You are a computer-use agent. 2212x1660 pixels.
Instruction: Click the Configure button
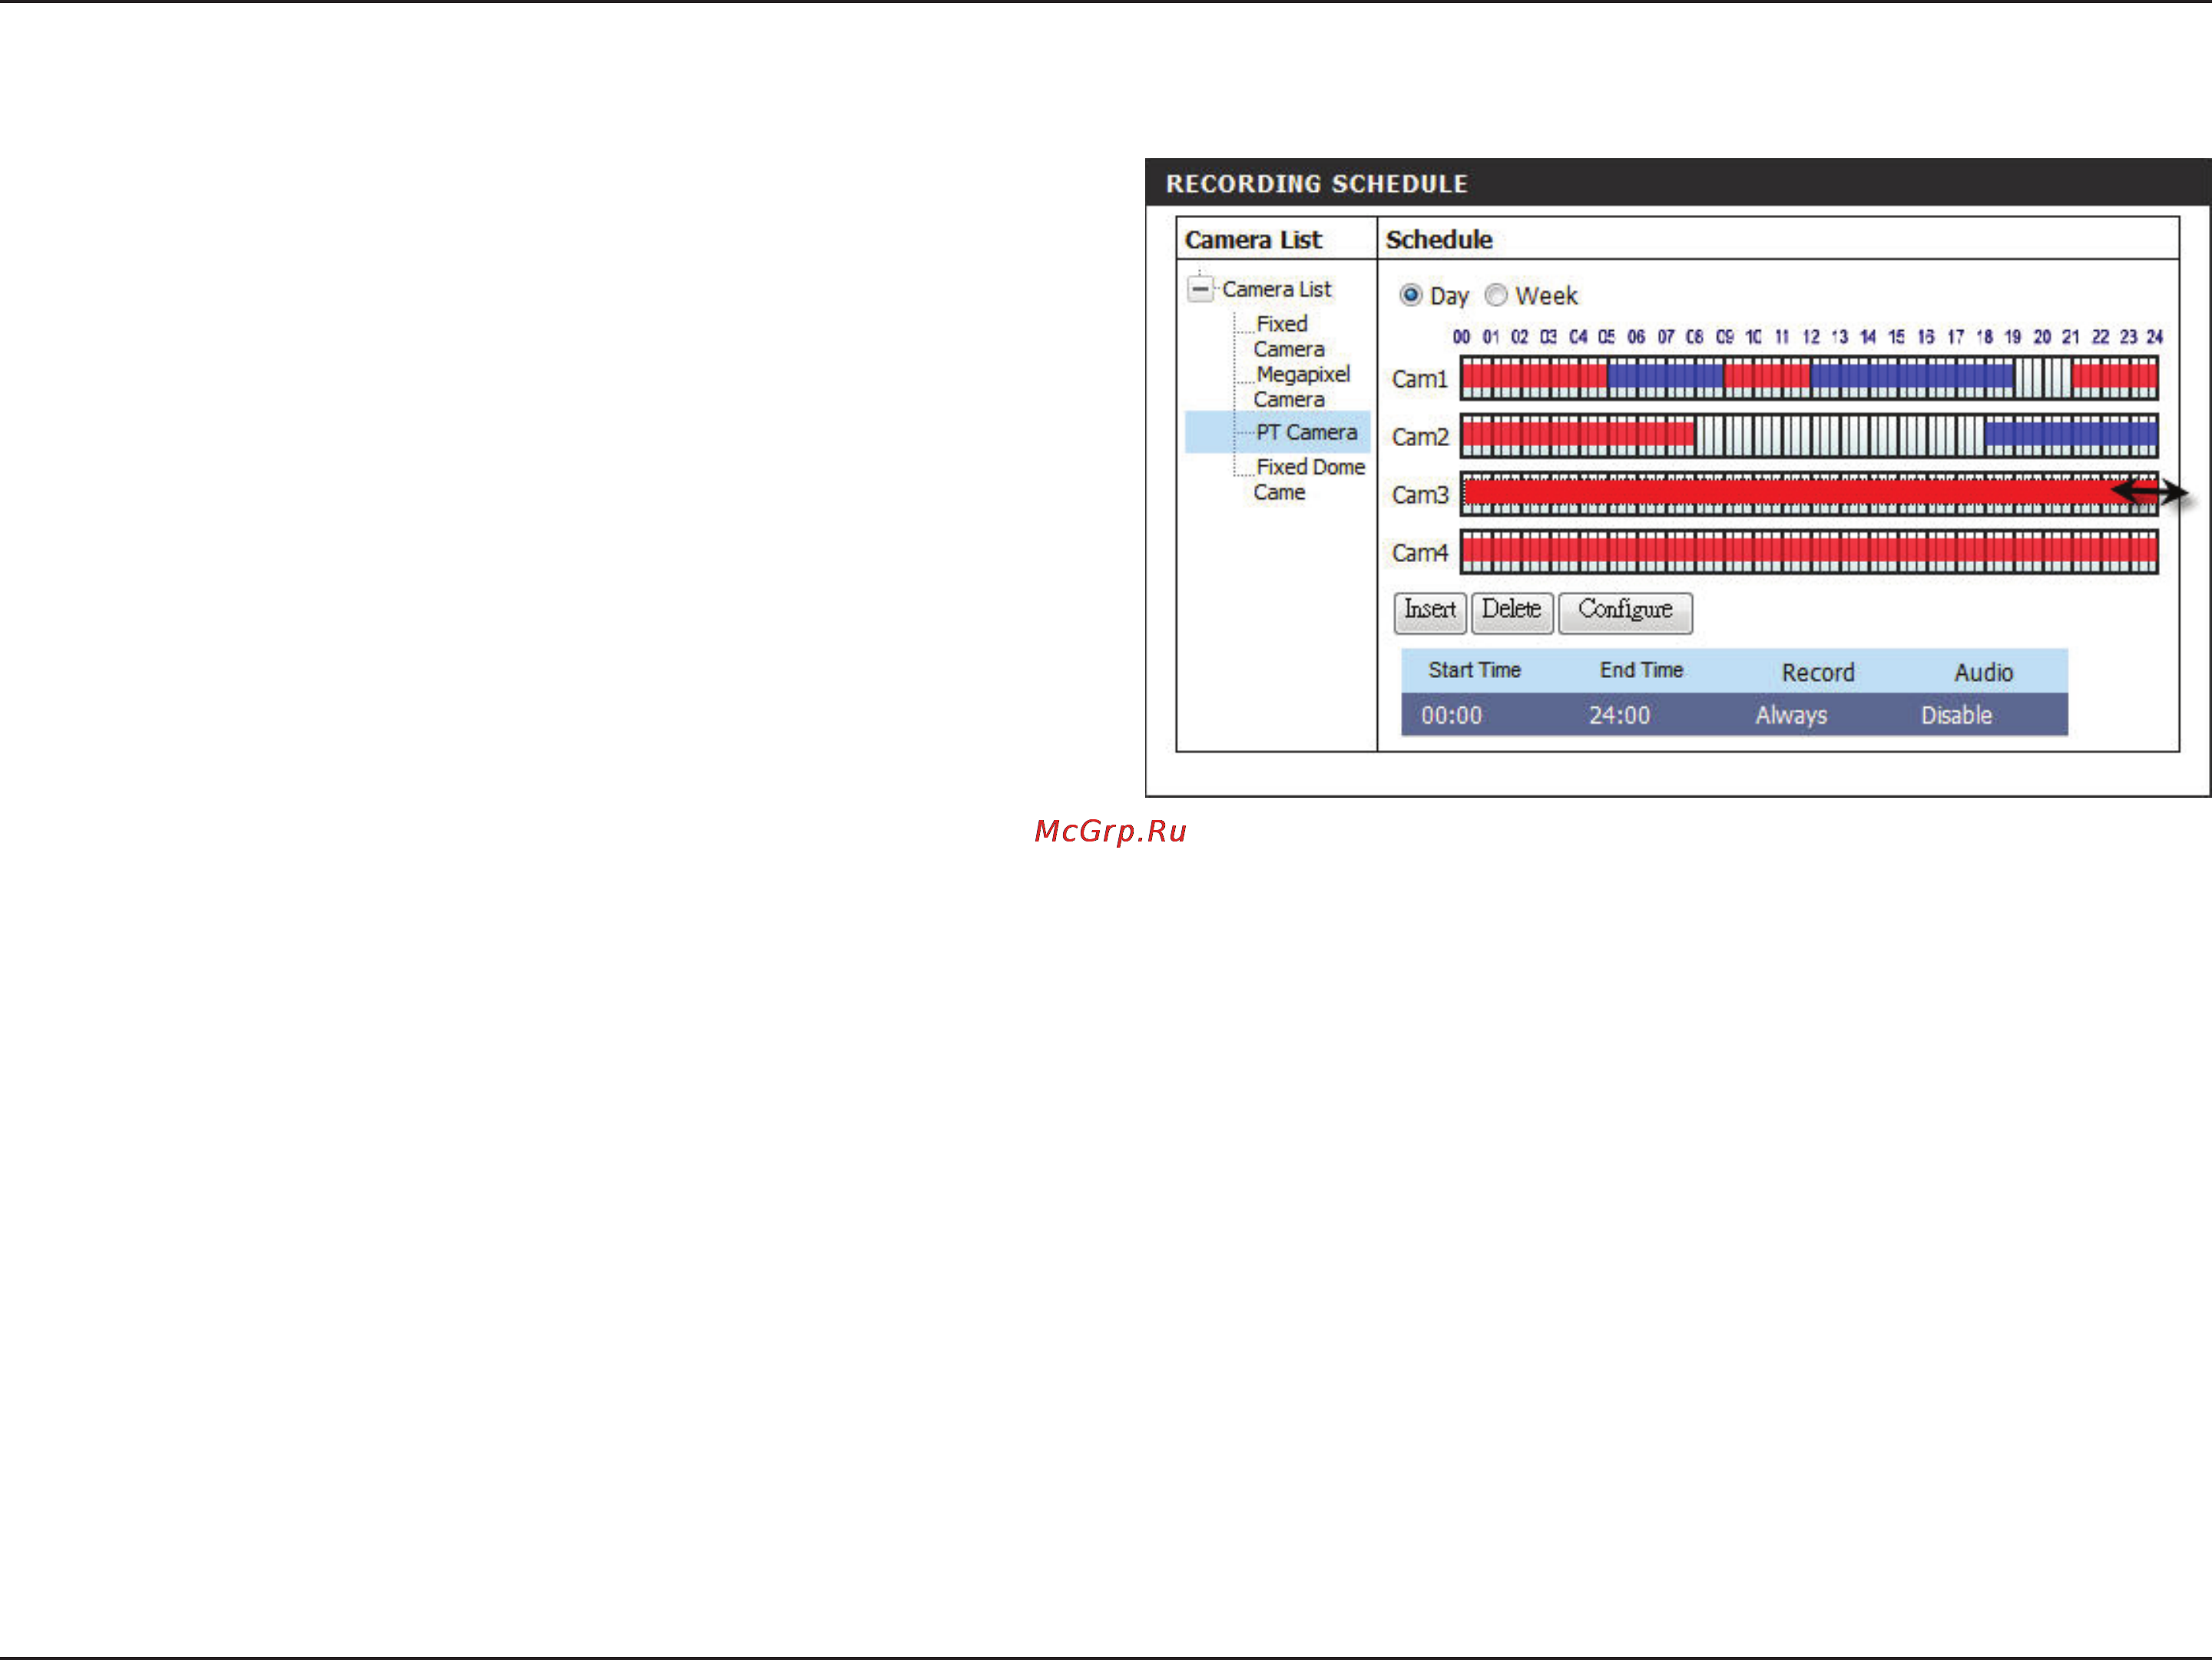point(1625,612)
